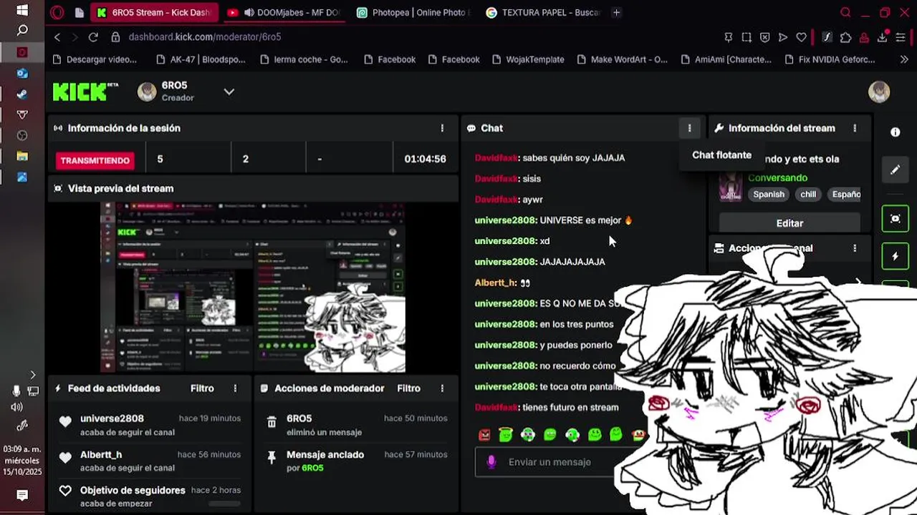
Task: Switch to the DOOMjabes YouTube tab
Action: pyautogui.click(x=283, y=12)
